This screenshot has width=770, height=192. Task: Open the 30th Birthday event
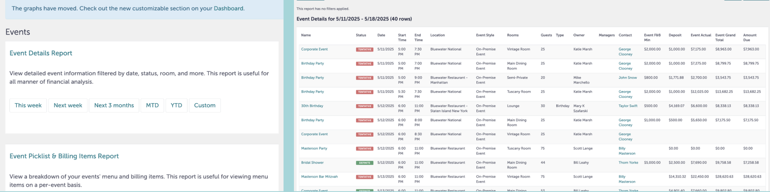[312, 106]
